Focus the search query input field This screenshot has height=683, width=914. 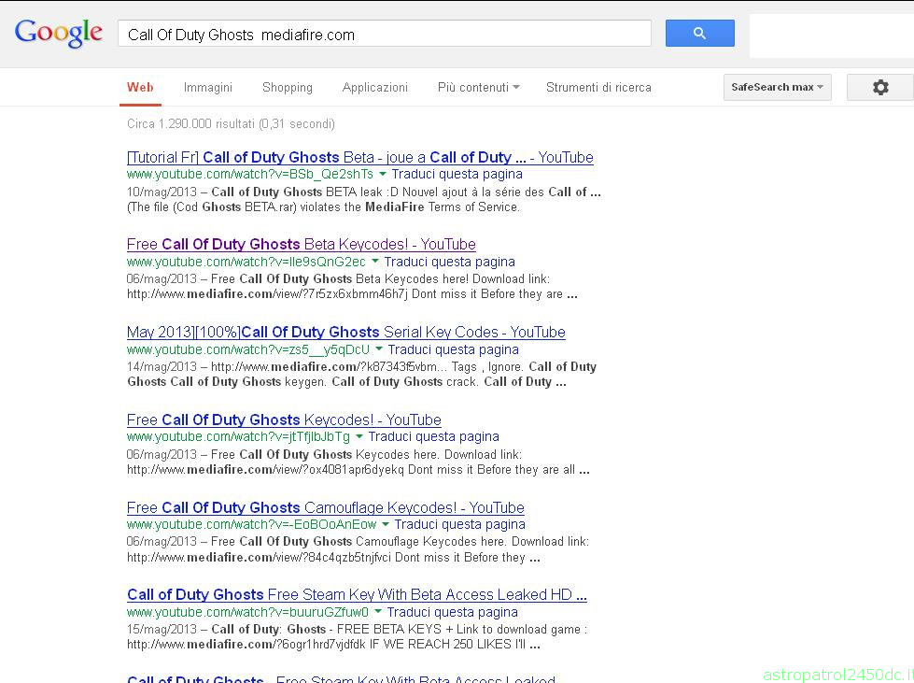[385, 34]
